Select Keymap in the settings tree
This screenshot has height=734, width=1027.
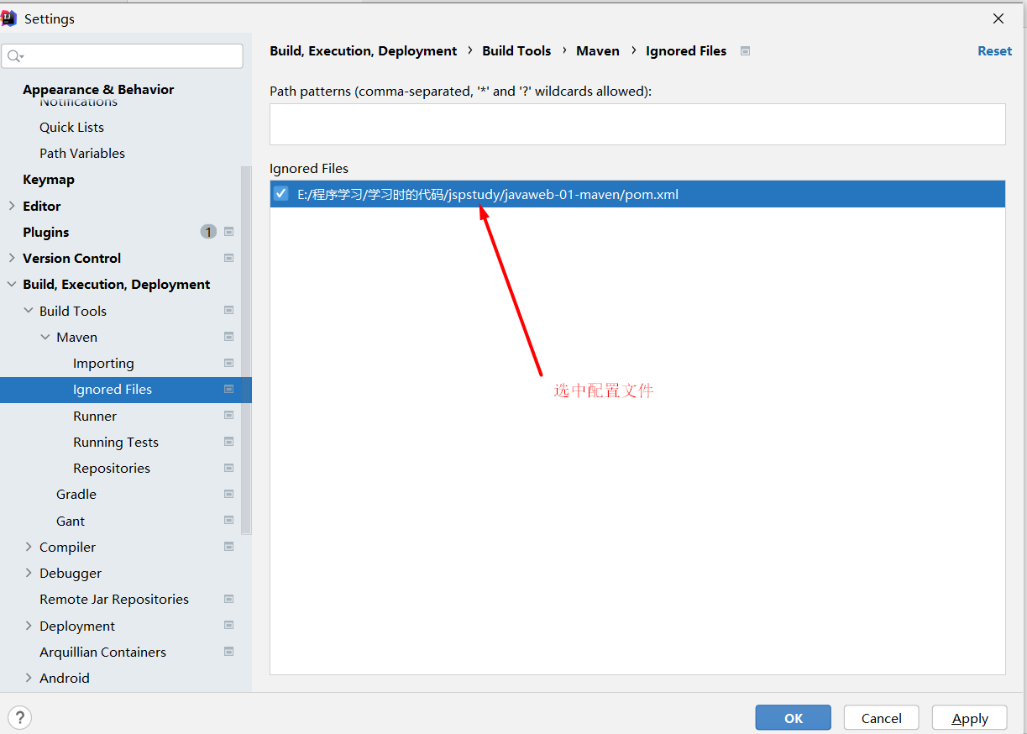point(49,180)
